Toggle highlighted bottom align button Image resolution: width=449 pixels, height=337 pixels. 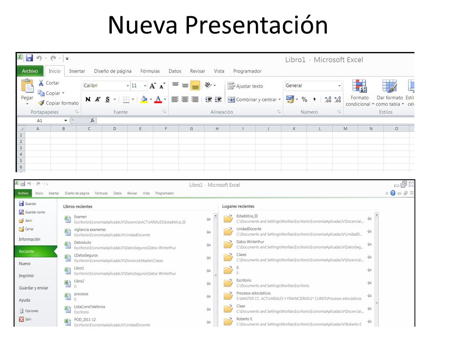pos(196,85)
